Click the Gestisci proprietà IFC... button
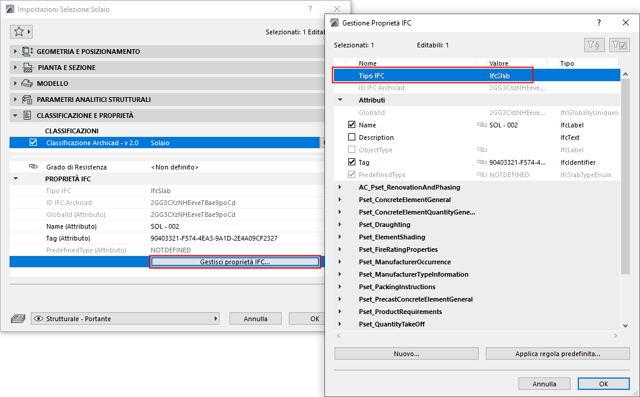Viewport: 640px width, 397px height. click(235, 262)
